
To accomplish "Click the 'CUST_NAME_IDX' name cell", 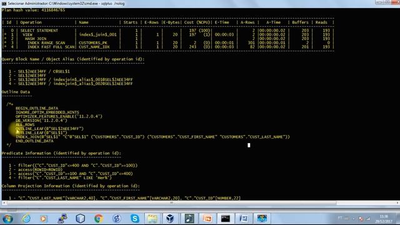I will (94, 47).
